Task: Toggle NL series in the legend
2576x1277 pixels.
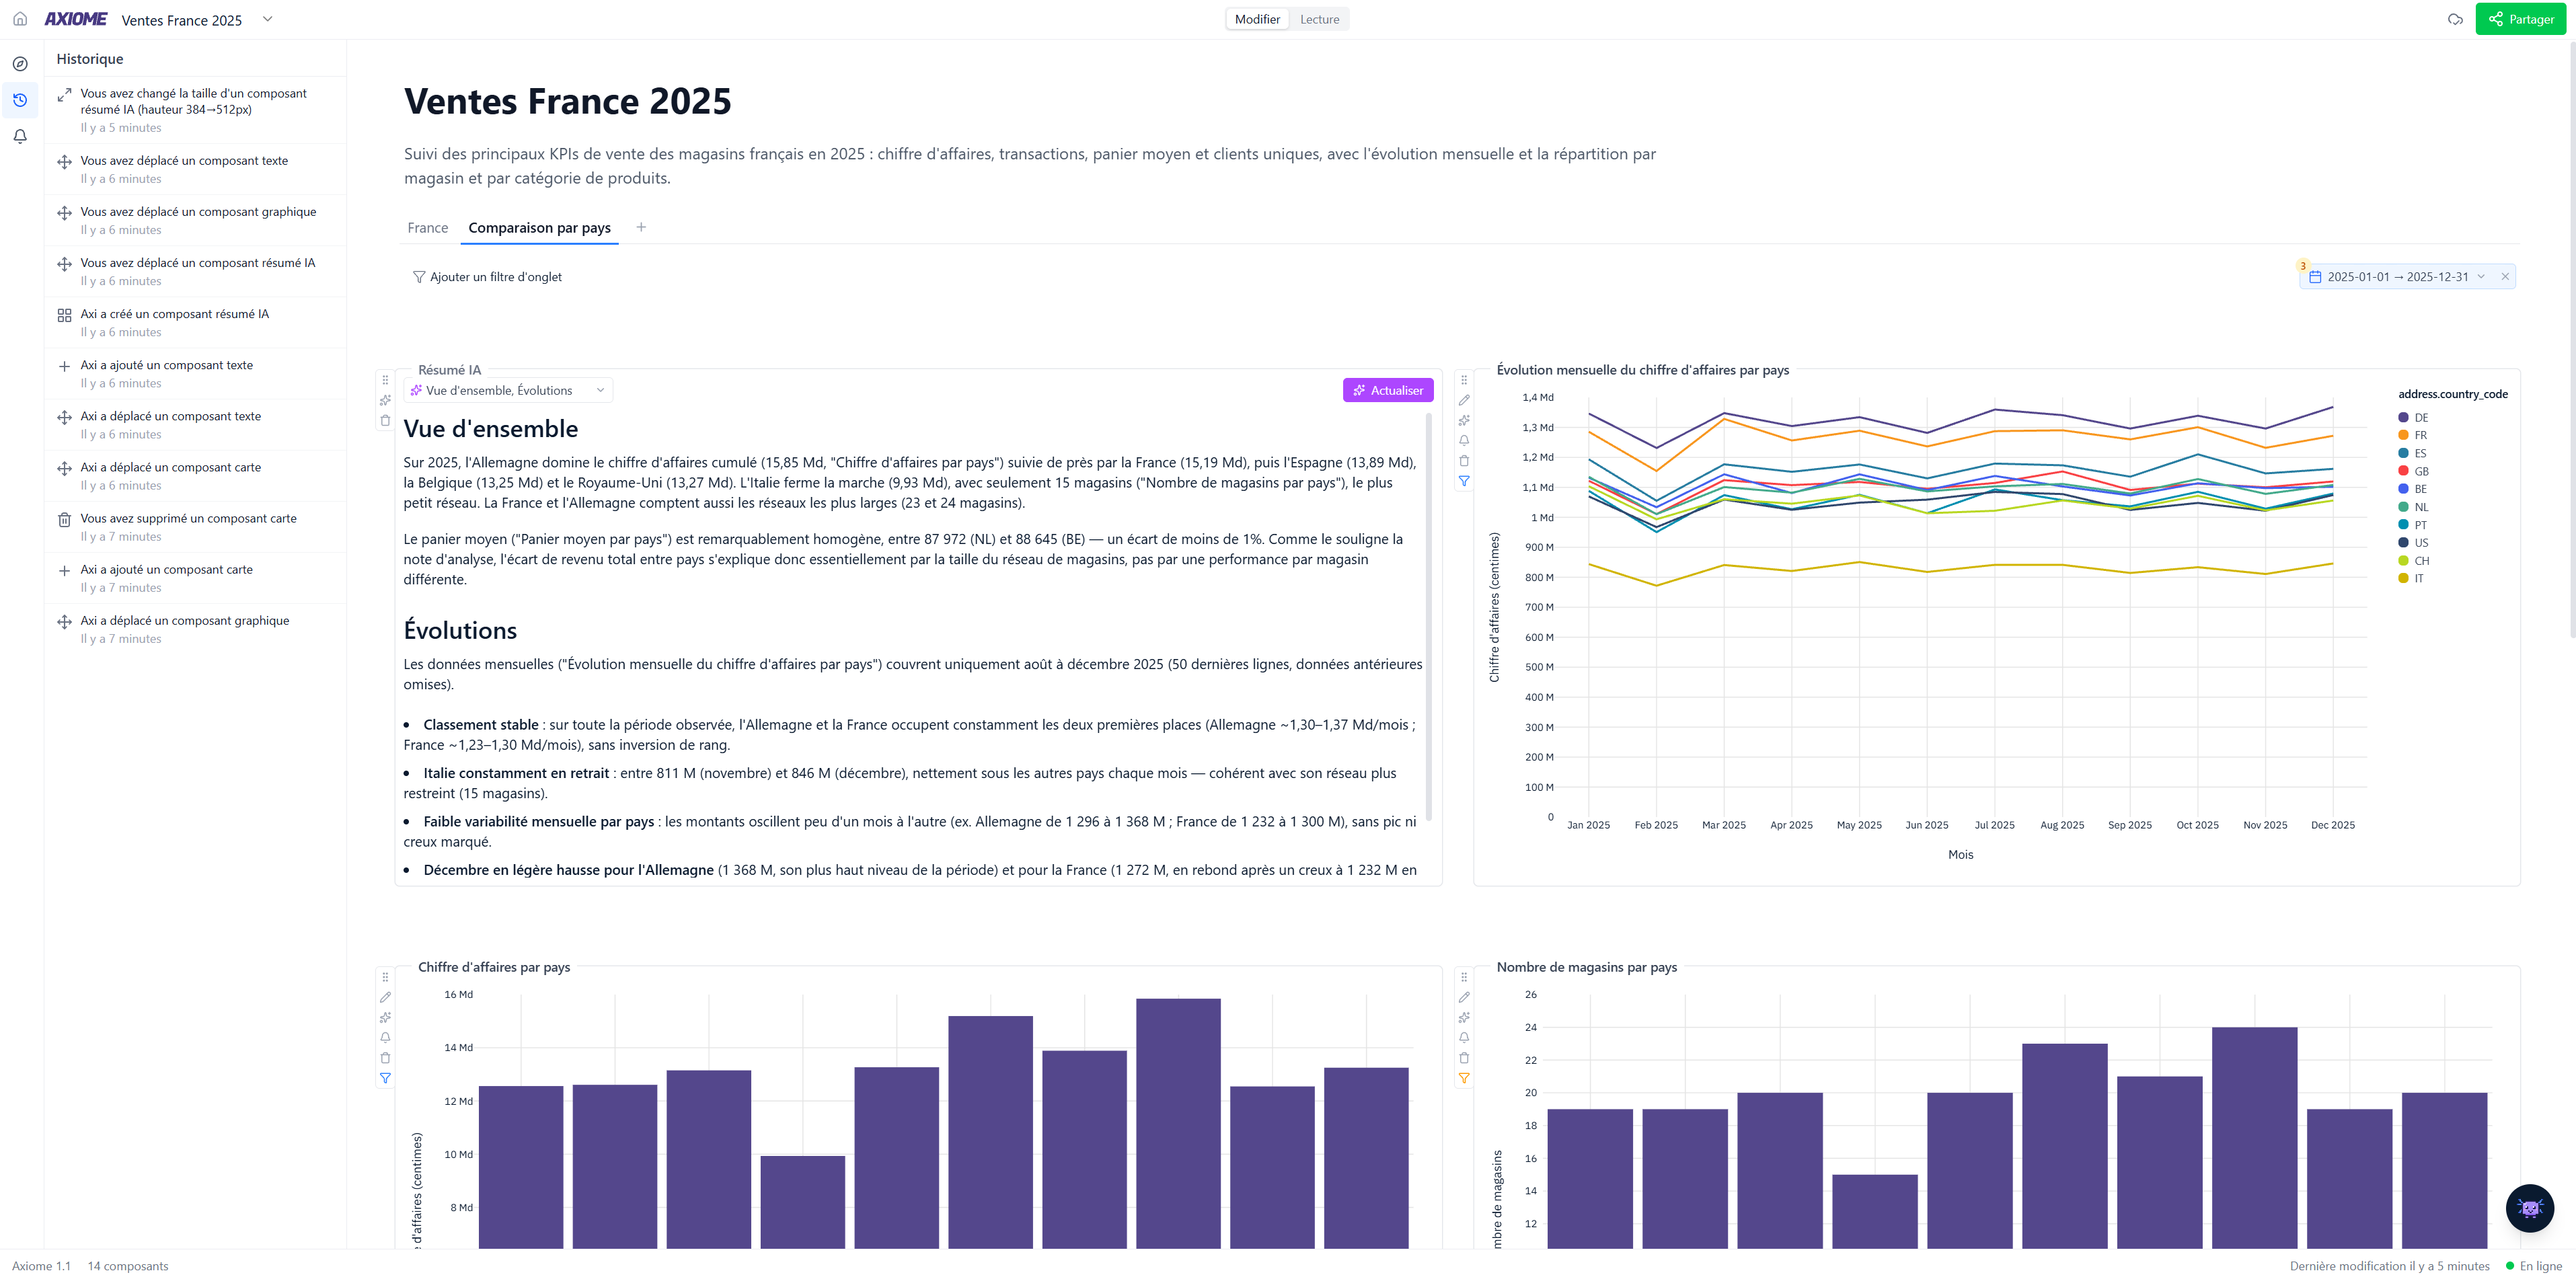Action: click(2413, 507)
